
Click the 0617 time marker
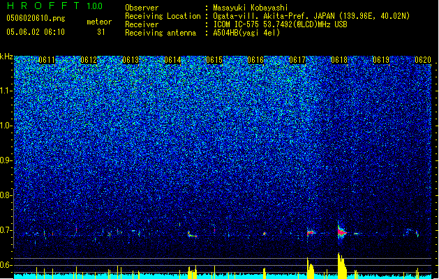click(x=297, y=60)
